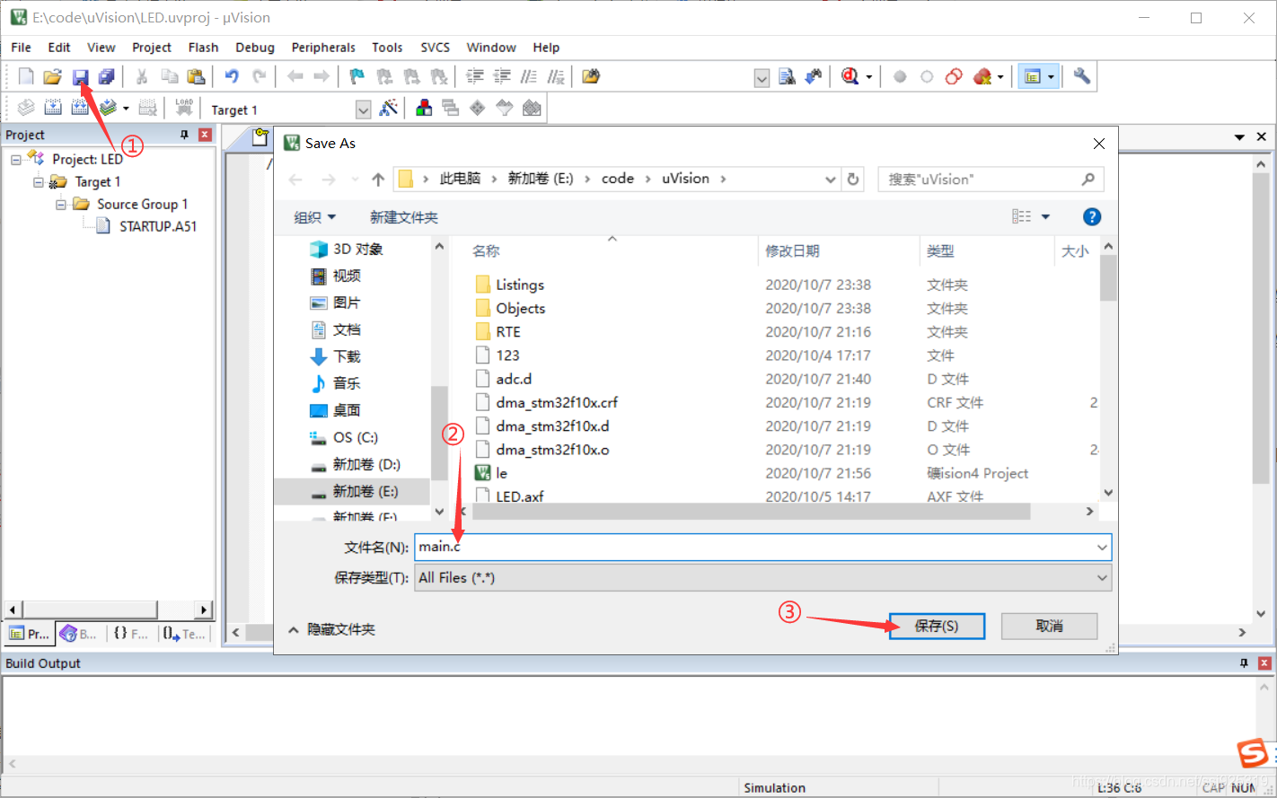Create a new file via toolbar icon
Image resolution: width=1277 pixels, height=798 pixels.
(26, 77)
